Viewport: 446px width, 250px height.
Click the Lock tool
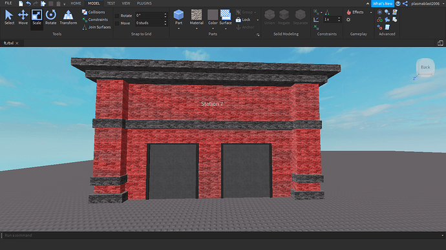pyautogui.click(x=243, y=19)
